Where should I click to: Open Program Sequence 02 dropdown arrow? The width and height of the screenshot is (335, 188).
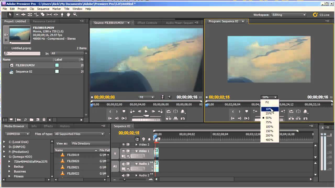243,21
